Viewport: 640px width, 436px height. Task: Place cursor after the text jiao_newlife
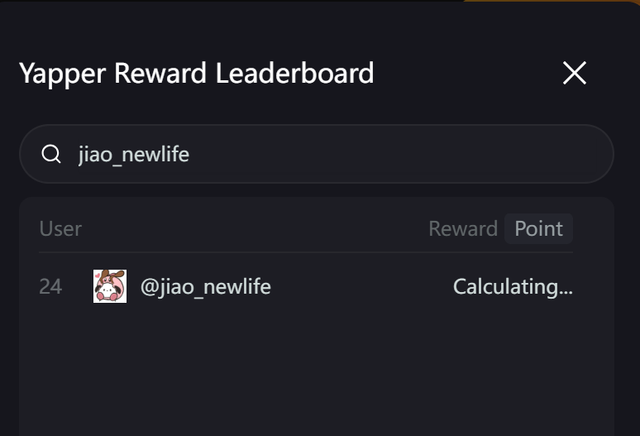click(x=191, y=154)
